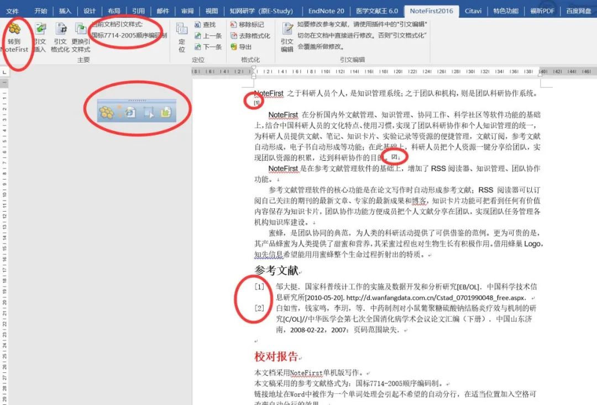Click the 引文插入 ribbon button
The height and width of the screenshot is (405, 597).
click(x=40, y=38)
